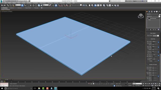Screen dimensions: 161x90
Task: Open the reference coordinate system dropdown
Action: [46, 5]
